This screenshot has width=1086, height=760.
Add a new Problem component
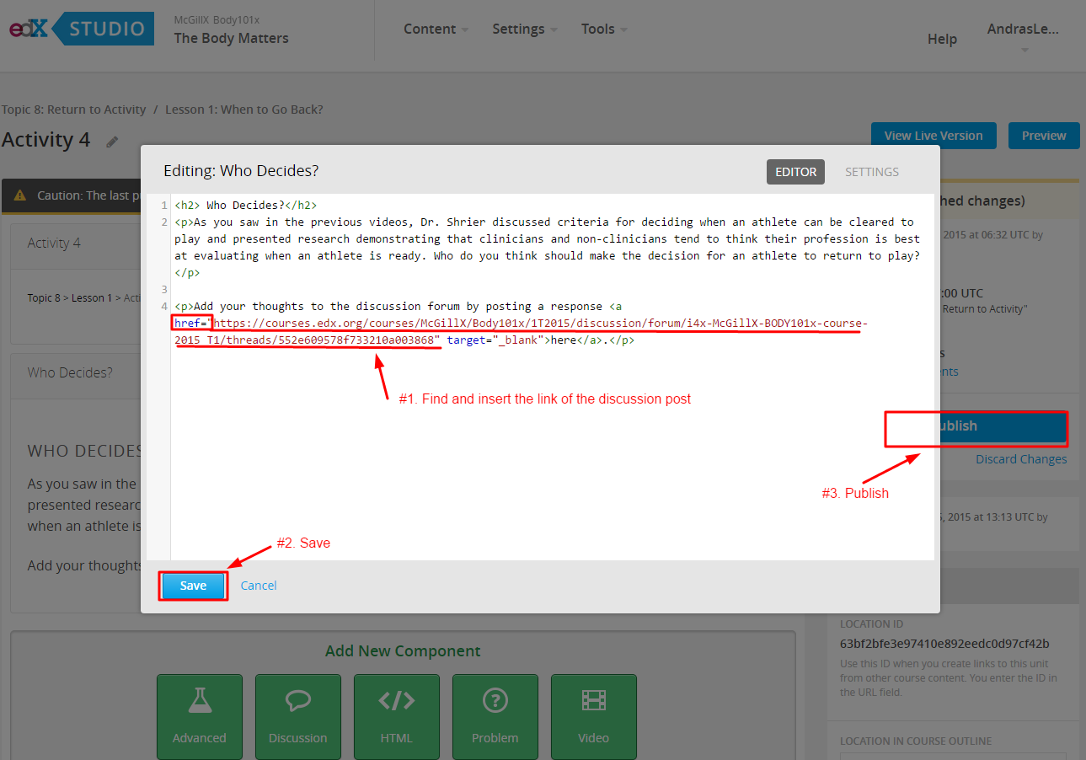click(x=495, y=717)
